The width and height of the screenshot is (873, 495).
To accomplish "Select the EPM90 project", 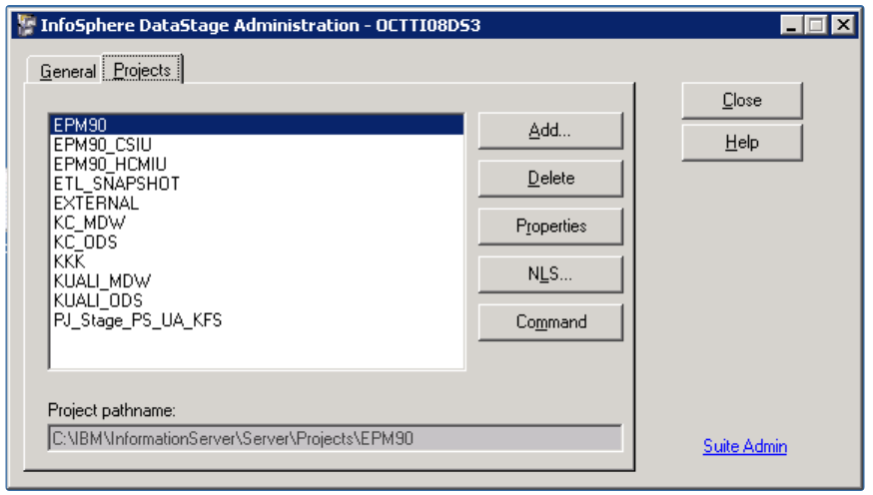I will (x=81, y=125).
